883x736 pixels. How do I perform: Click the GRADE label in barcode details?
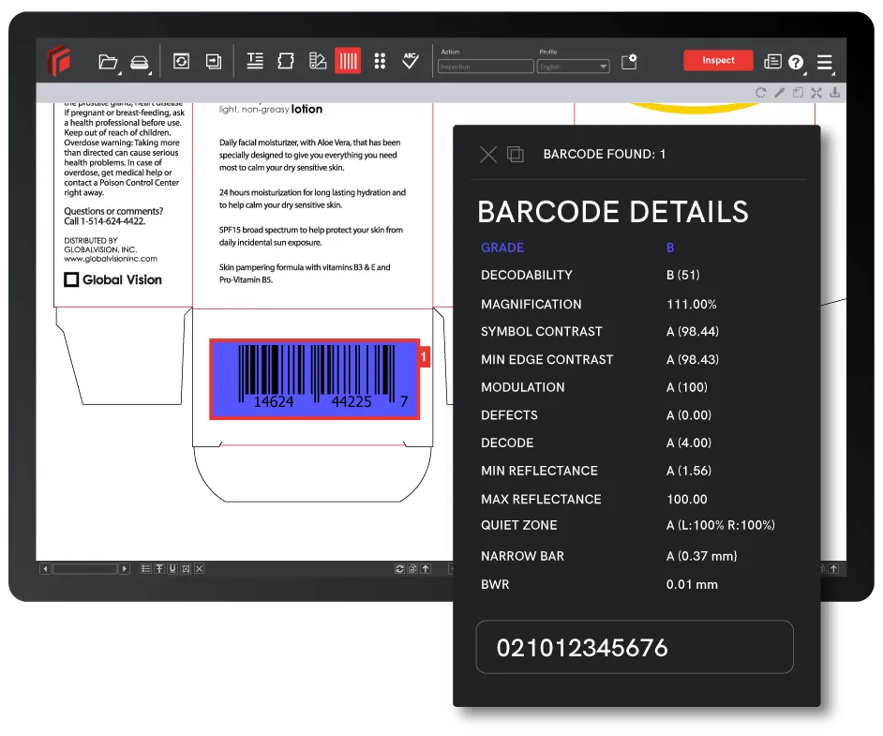[x=502, y=248]
